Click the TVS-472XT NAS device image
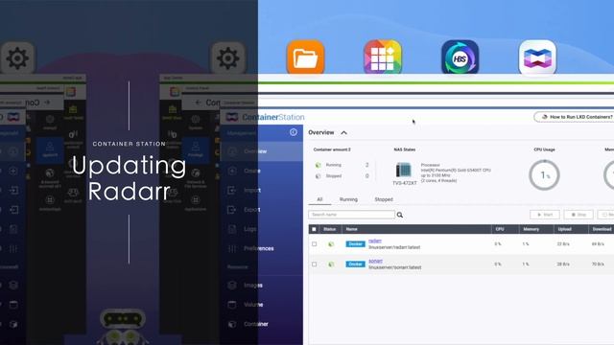Image resolution: width=614 pixels, height=345 pixels. point(403,170)
